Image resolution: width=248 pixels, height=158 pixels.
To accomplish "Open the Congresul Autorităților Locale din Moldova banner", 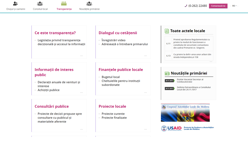I will pos(185,113).
